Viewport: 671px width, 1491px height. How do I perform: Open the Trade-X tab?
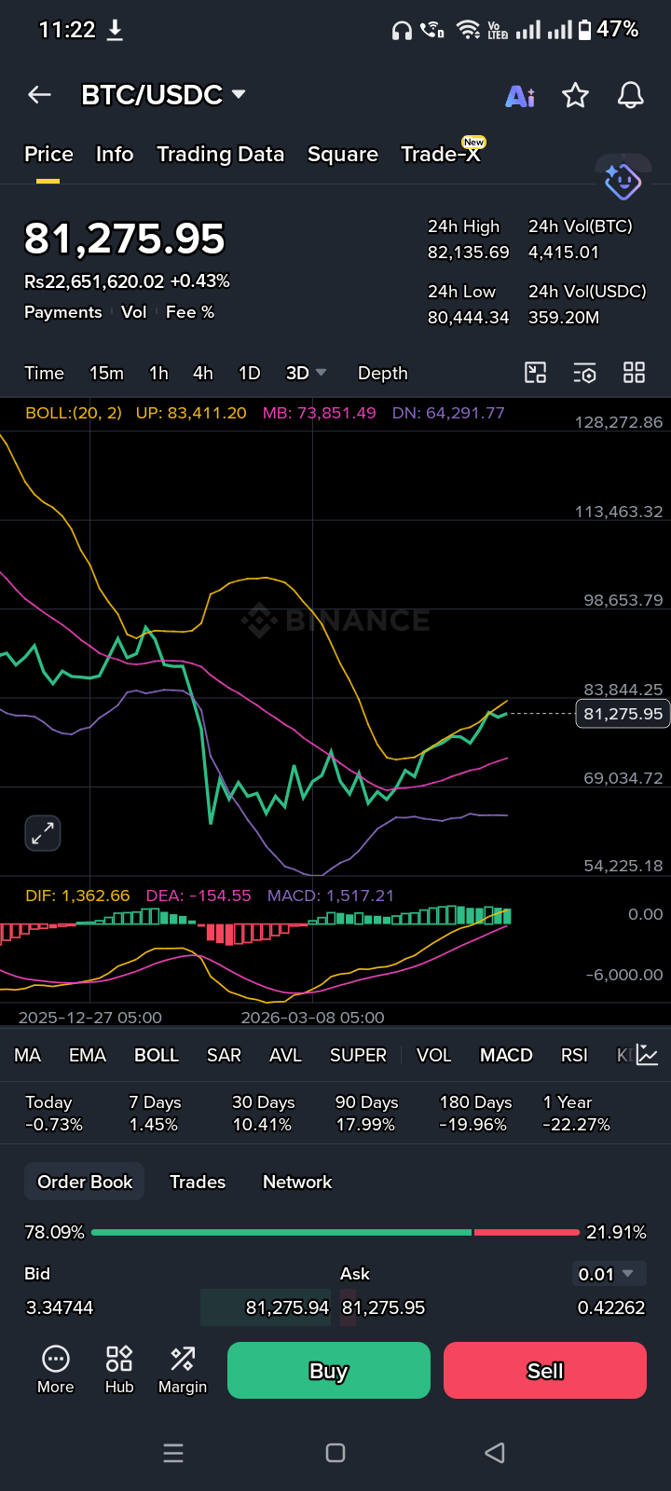pyautogui.click(x=441, y=155)
